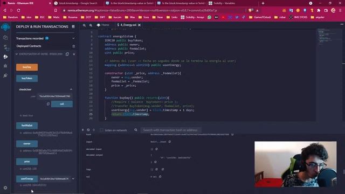The image size is (345, 194).
Task: Open the IMG STOKS bookmark
Action: (x=298, y=17)
